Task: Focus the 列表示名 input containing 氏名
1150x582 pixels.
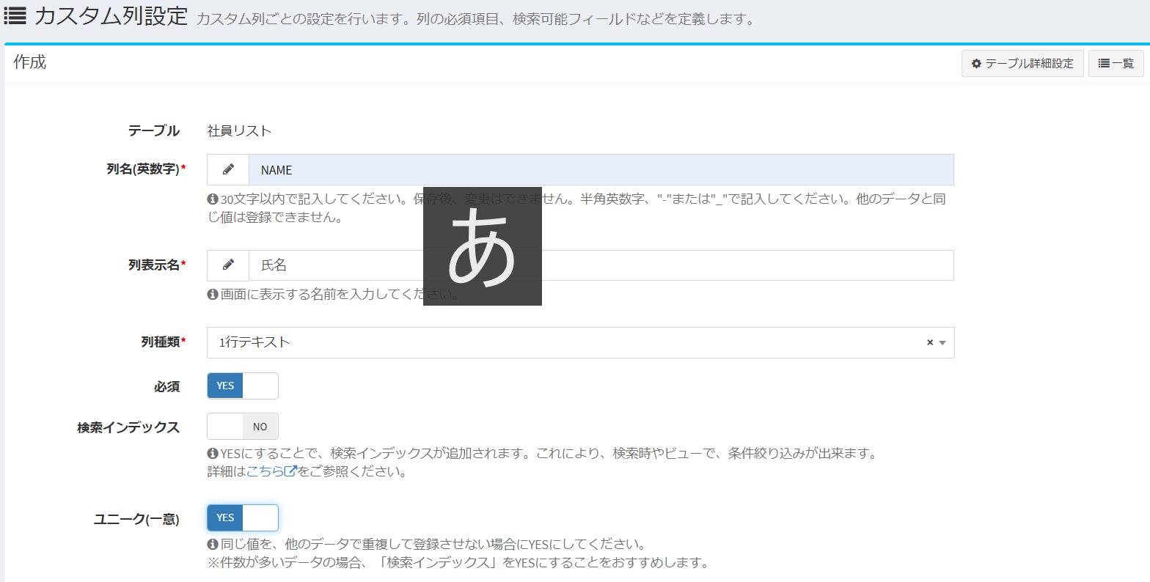Action: point(601,265)
